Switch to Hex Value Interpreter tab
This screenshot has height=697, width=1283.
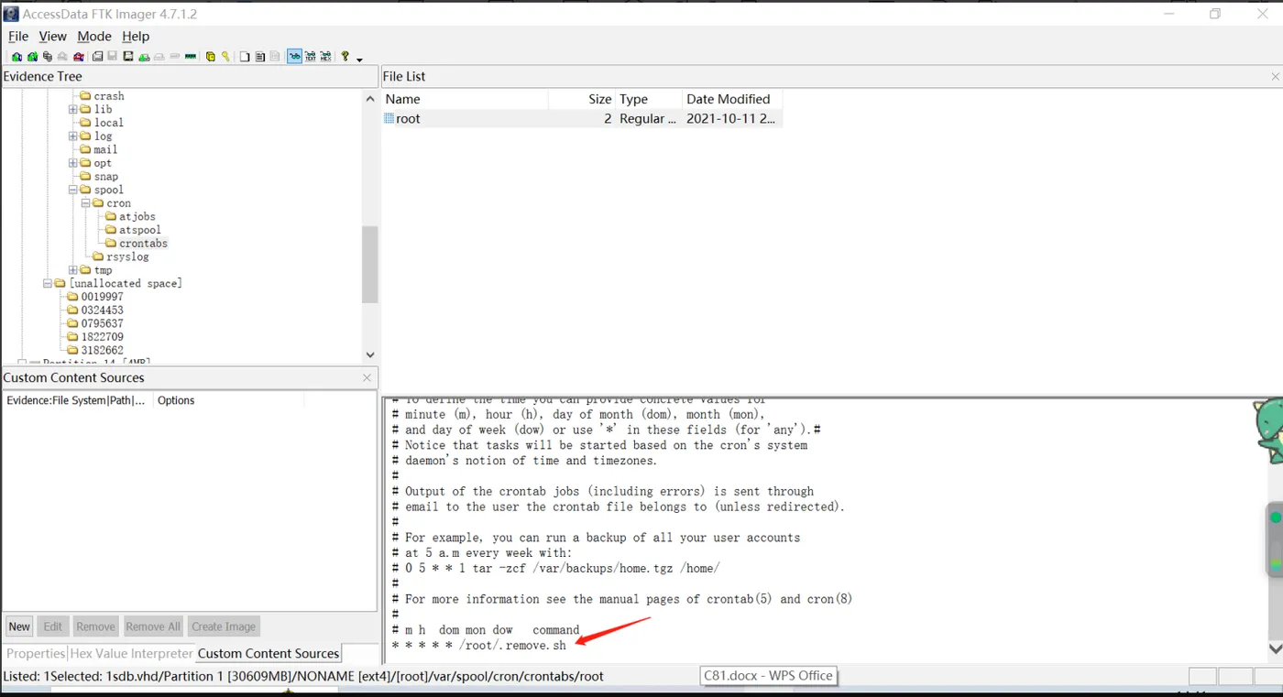pos(132,654)
